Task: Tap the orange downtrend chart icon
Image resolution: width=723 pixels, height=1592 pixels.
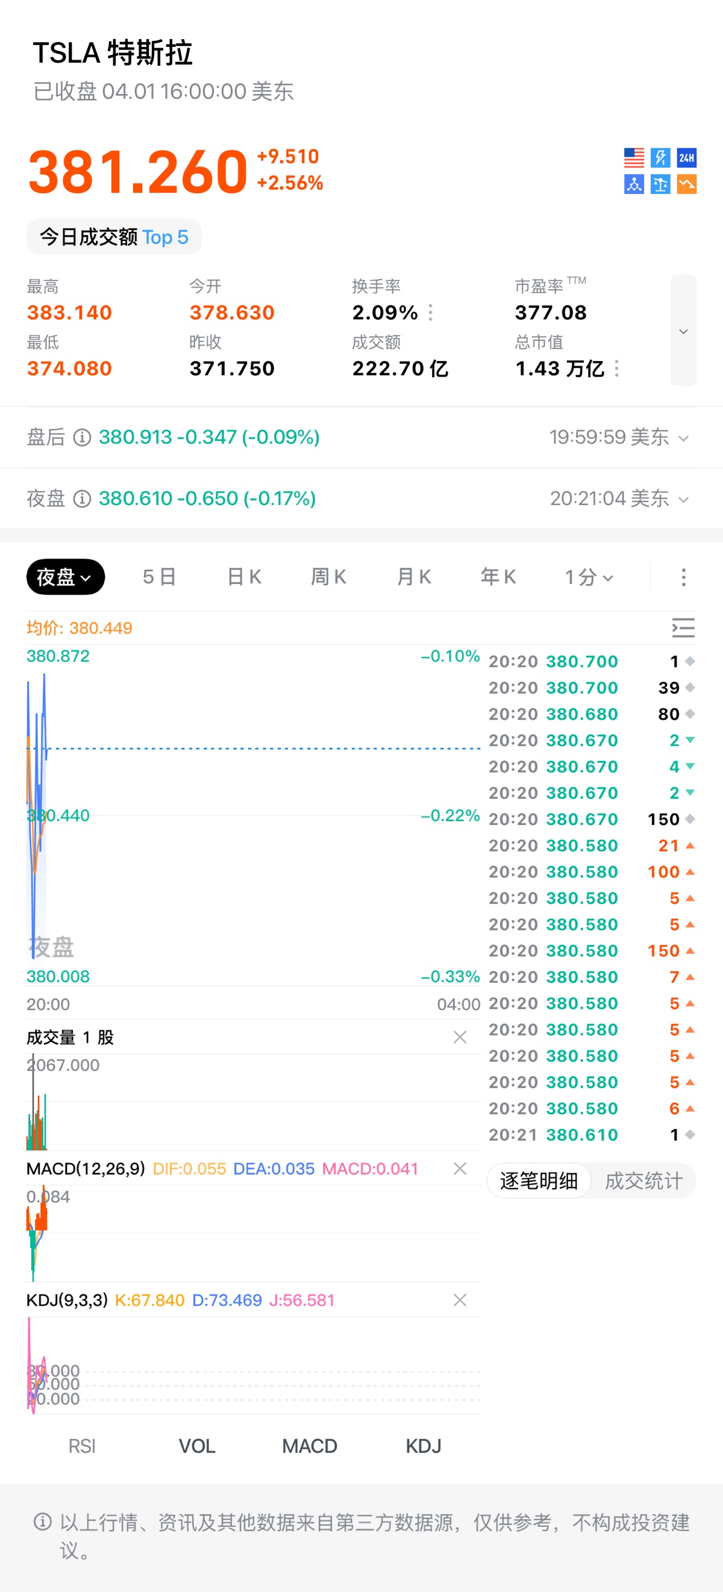Action: tap(686, 184)
